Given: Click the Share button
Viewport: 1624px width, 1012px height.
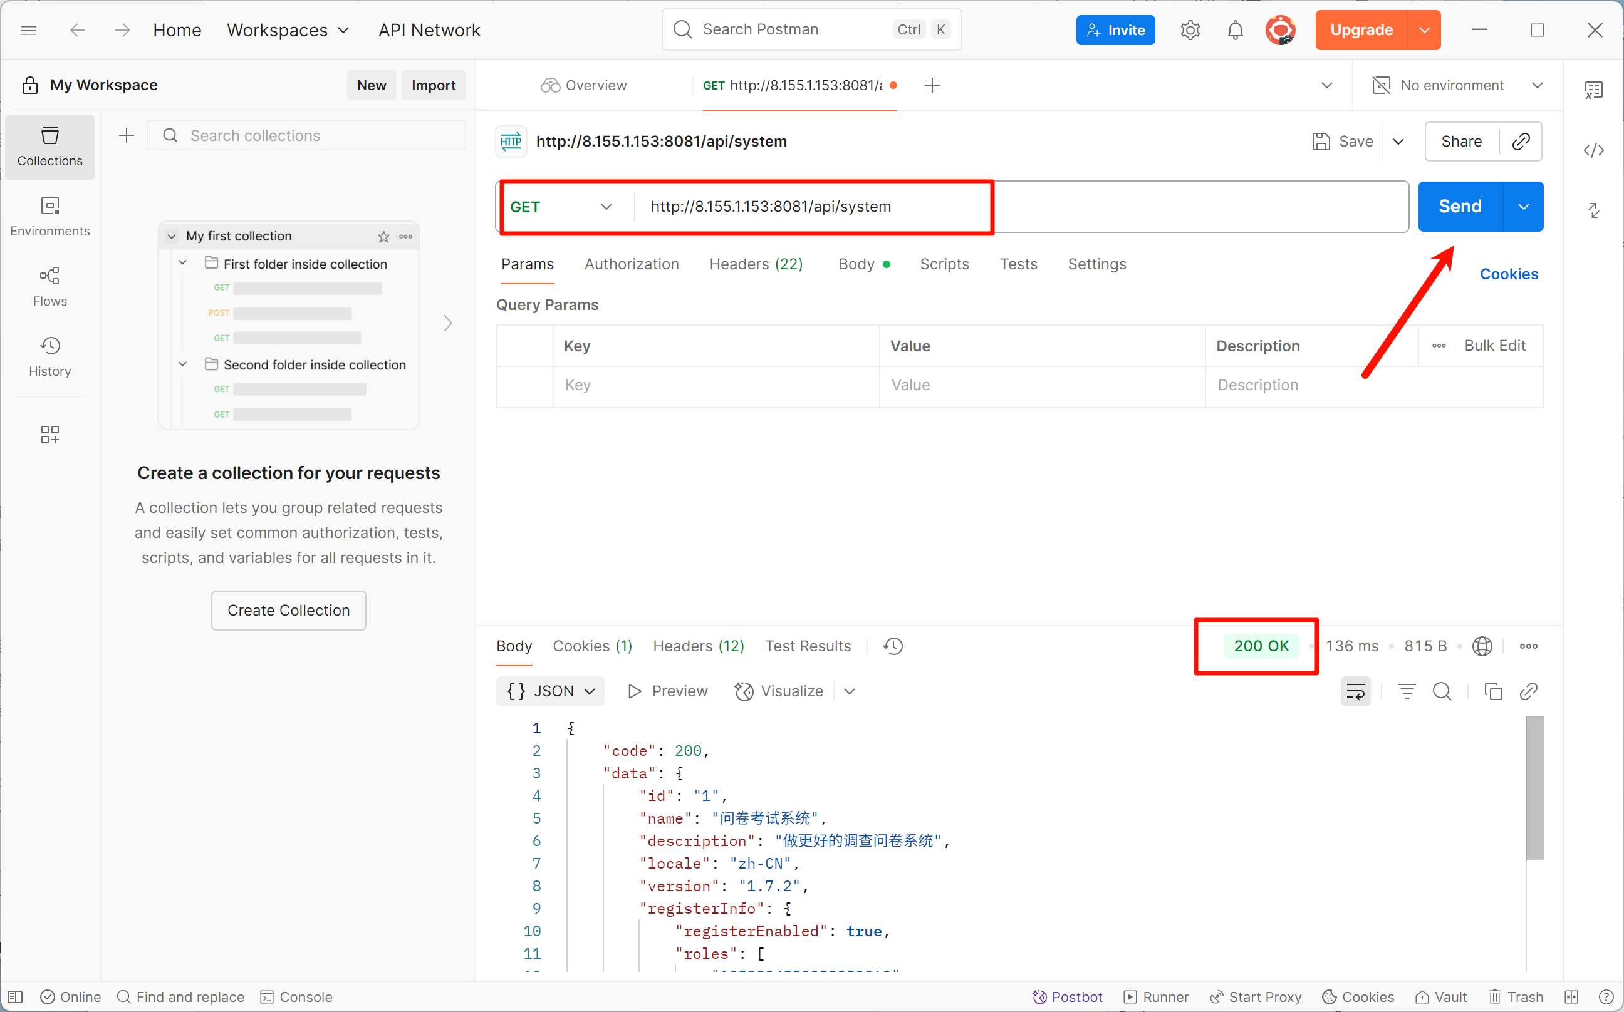Looking at the screenshot, I should 1461,142.
